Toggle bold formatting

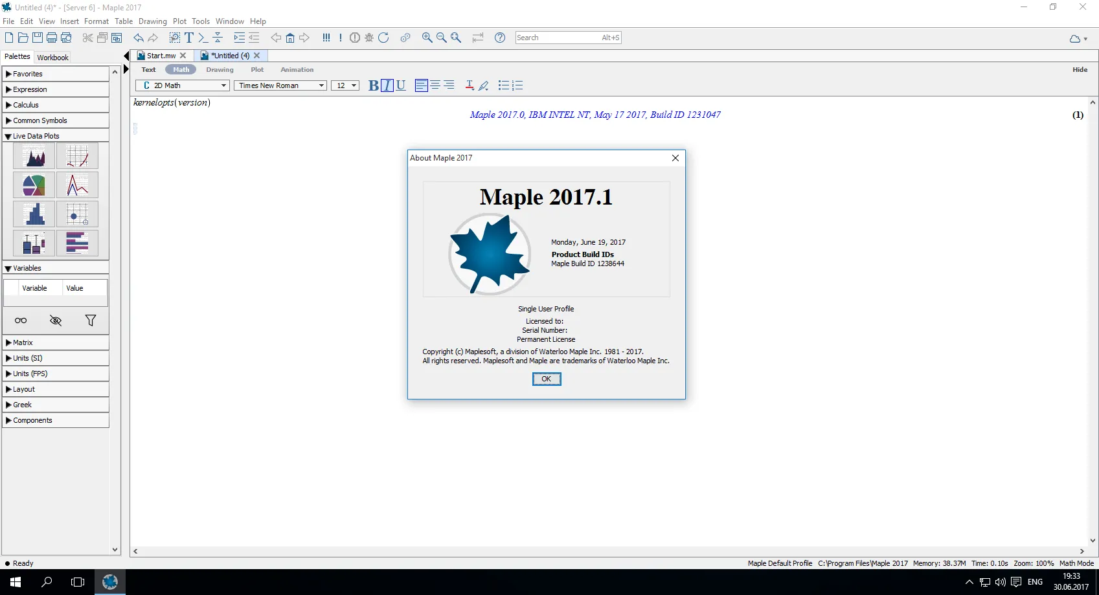pos(374,85)
